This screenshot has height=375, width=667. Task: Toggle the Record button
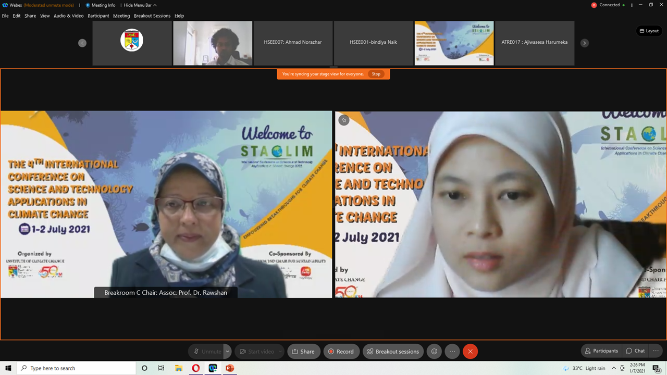tap(341, 352)
